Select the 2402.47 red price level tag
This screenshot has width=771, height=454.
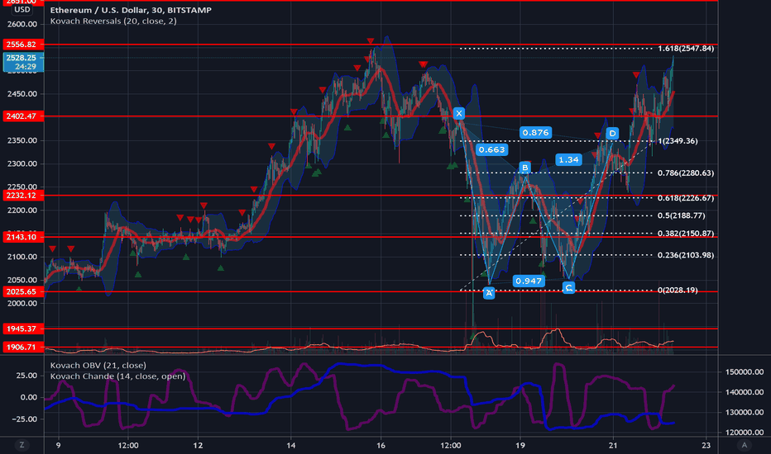pos(23,116)
